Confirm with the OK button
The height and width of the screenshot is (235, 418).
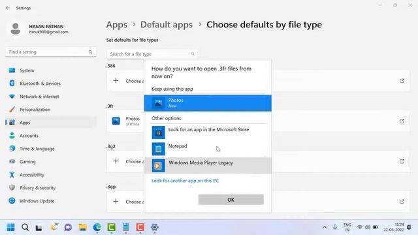point(231,200)
